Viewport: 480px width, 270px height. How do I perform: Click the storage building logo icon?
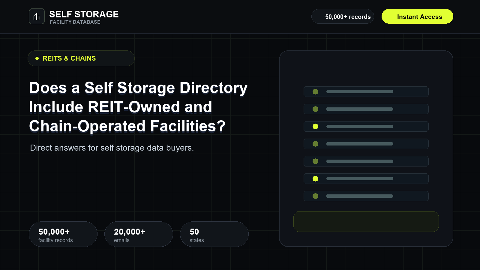coord(37,16)
